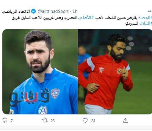Open photo of player in red jersey
This screenshot has height=131, width=152.
tap(115, 72)
